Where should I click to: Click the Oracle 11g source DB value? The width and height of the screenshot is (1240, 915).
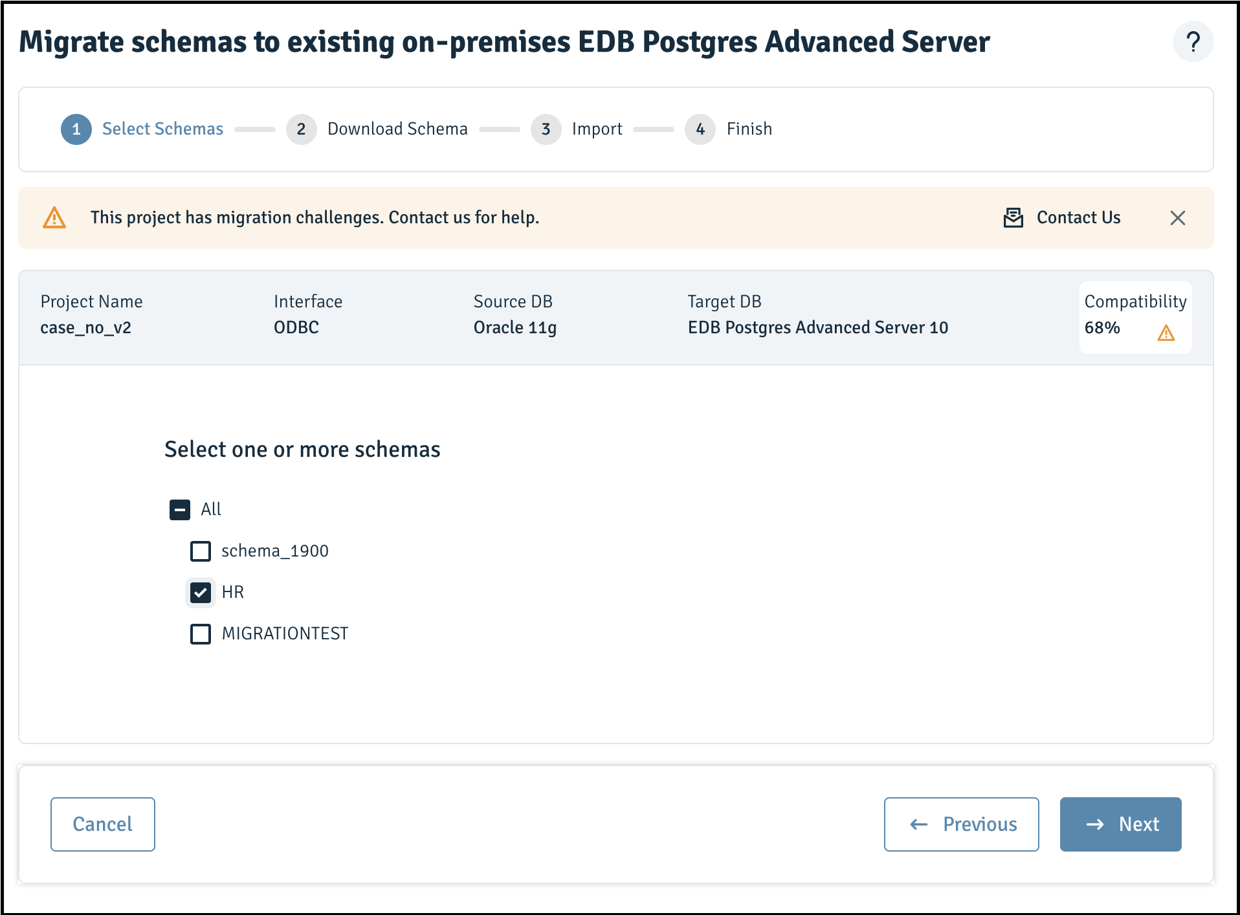[515, 328]
